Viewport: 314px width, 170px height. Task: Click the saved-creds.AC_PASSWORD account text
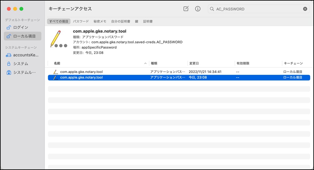tap(137, 42)
